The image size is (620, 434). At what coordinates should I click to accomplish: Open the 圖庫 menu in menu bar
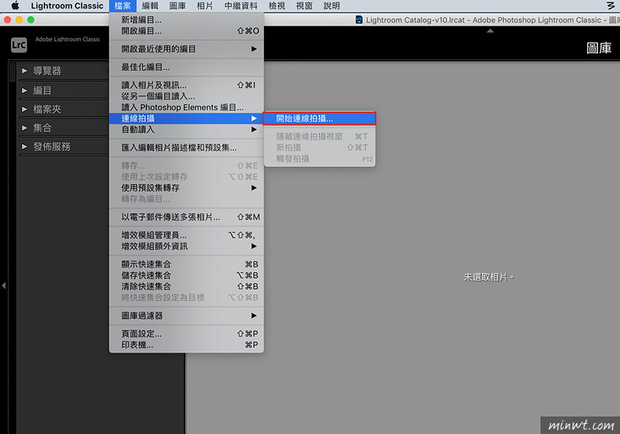click(177, 6)
